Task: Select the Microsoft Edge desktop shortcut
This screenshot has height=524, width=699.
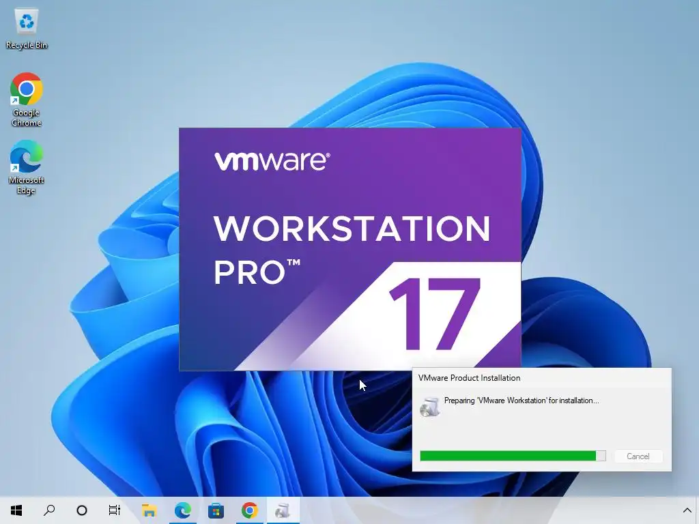Action: [27, 167]
